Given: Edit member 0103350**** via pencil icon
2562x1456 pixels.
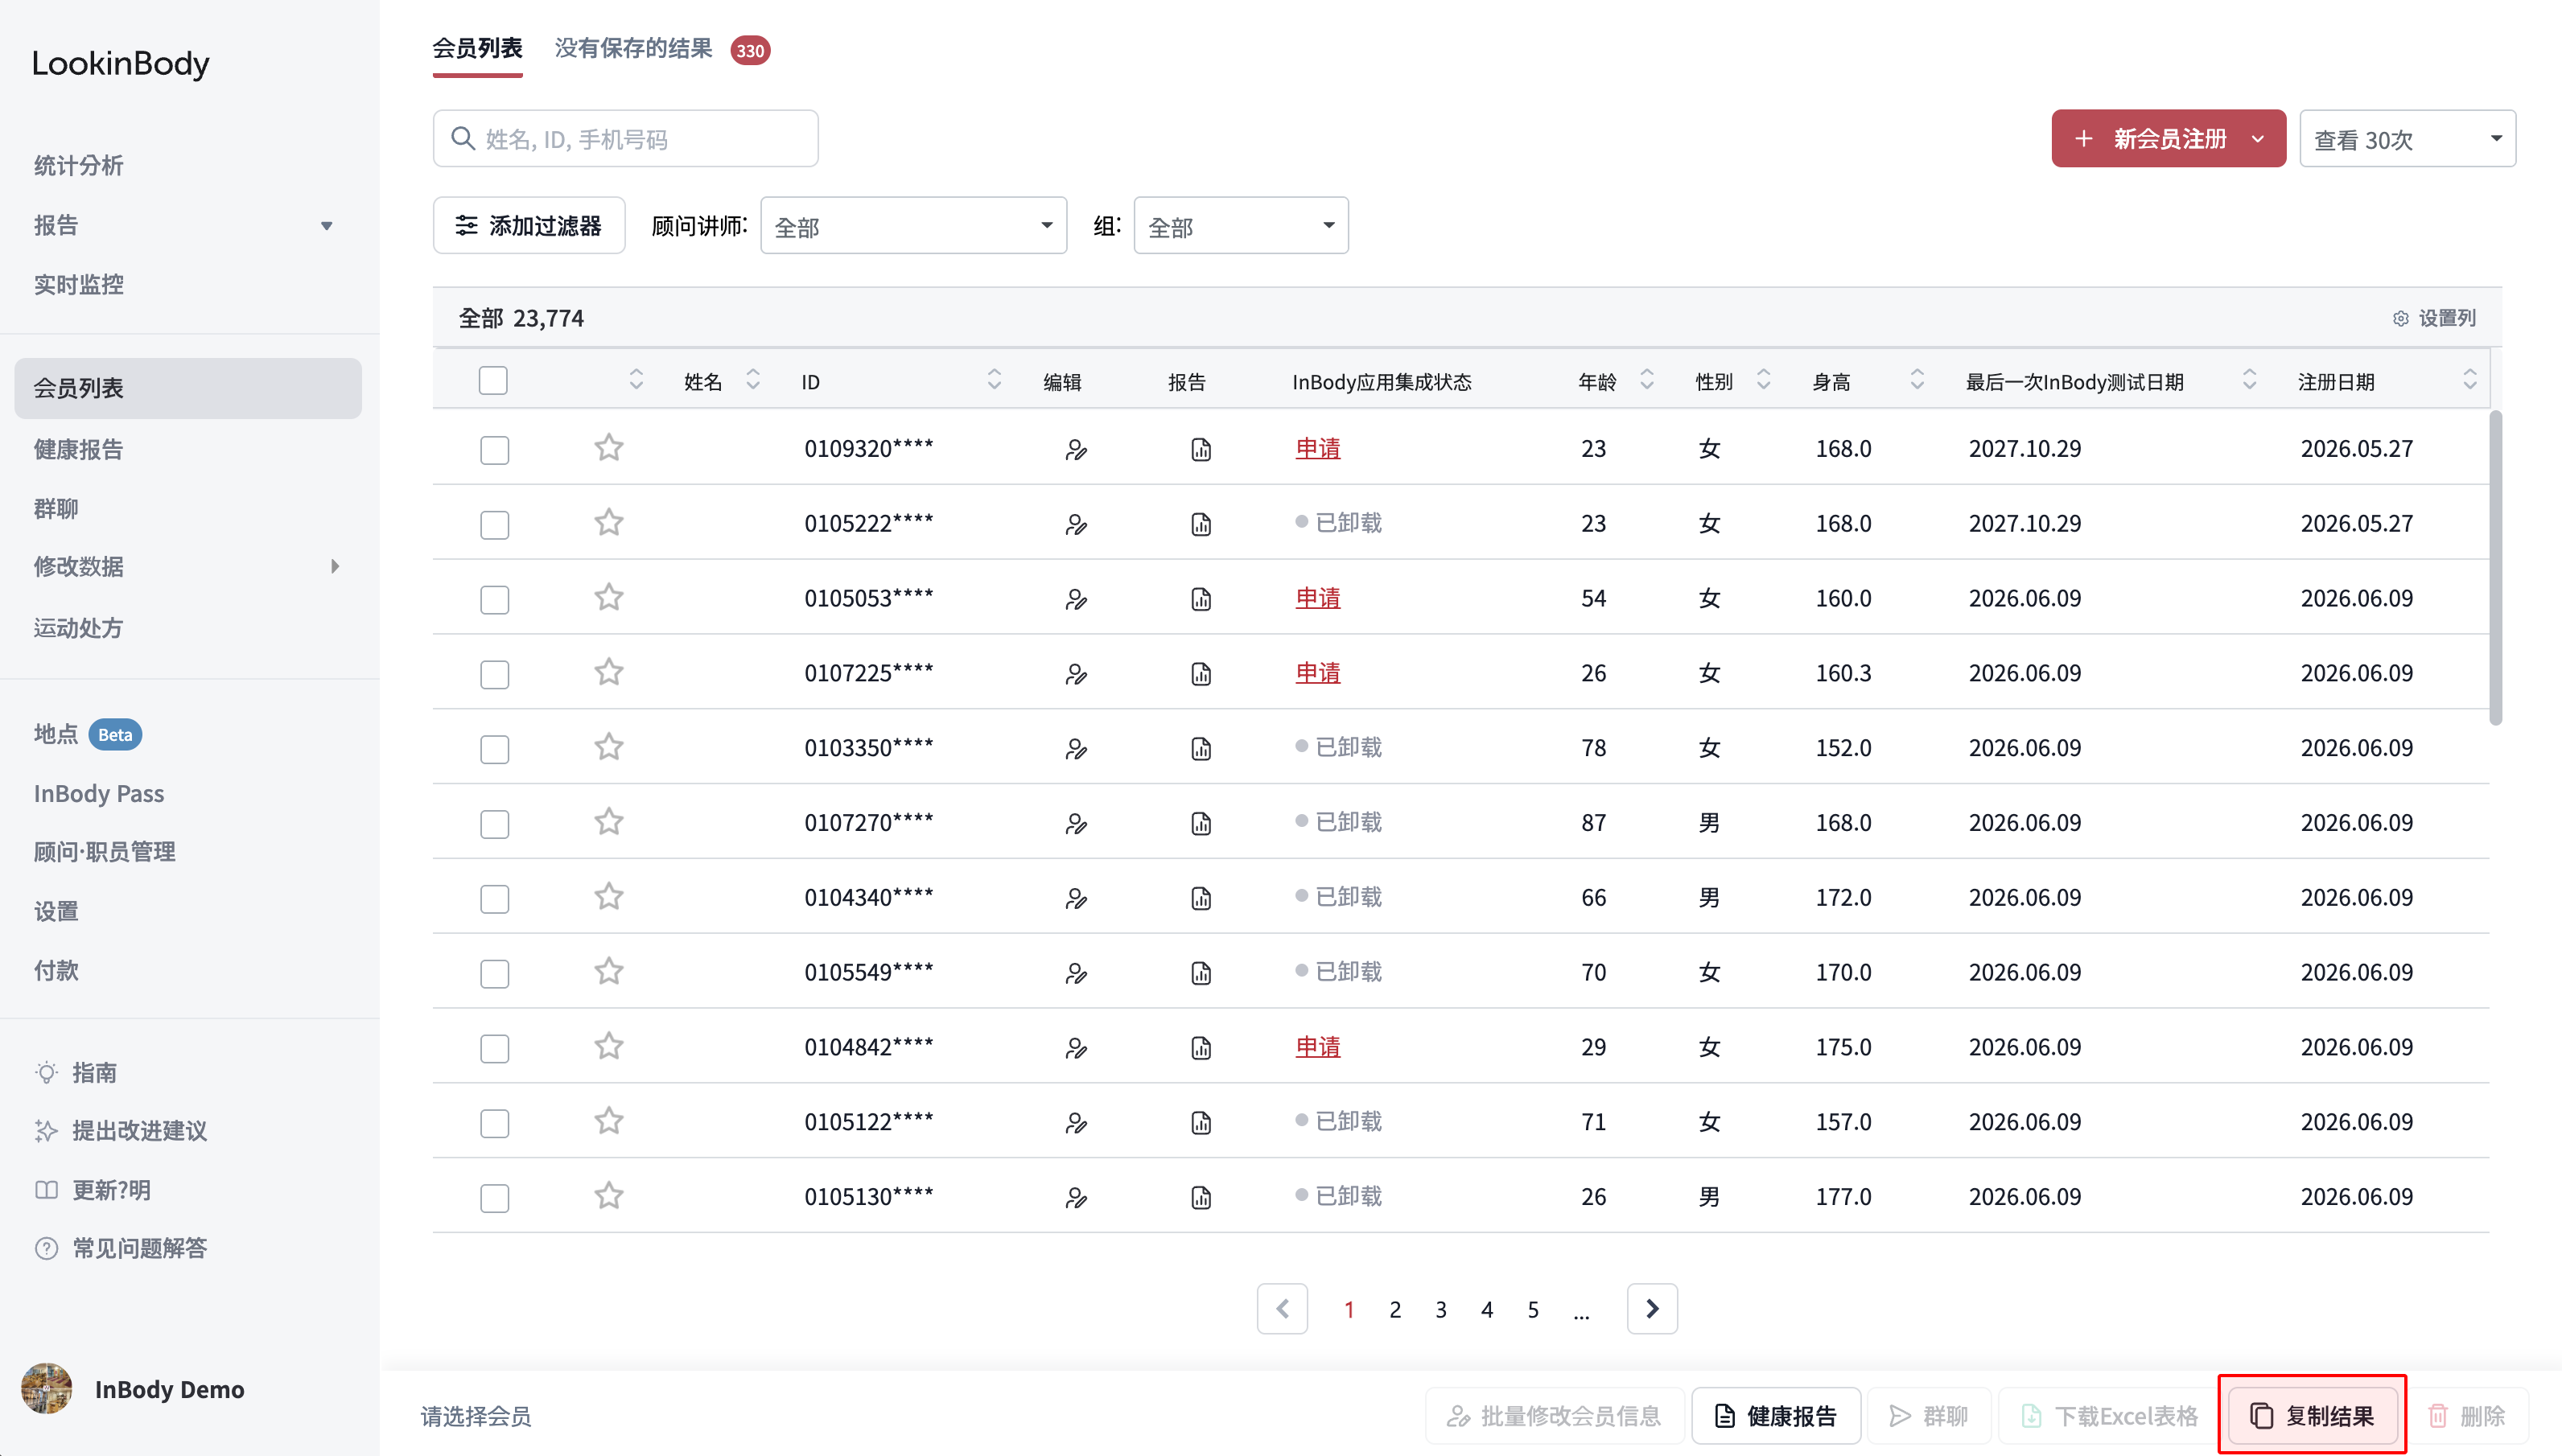Looking at the screenshot, I should pyautogui.click(x=1076, y=749).
